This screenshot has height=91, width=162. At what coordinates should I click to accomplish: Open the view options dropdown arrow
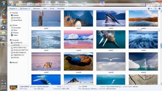point(151,9)
